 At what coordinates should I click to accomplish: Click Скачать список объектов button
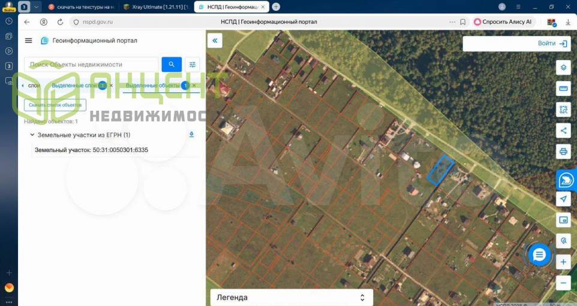55,105
